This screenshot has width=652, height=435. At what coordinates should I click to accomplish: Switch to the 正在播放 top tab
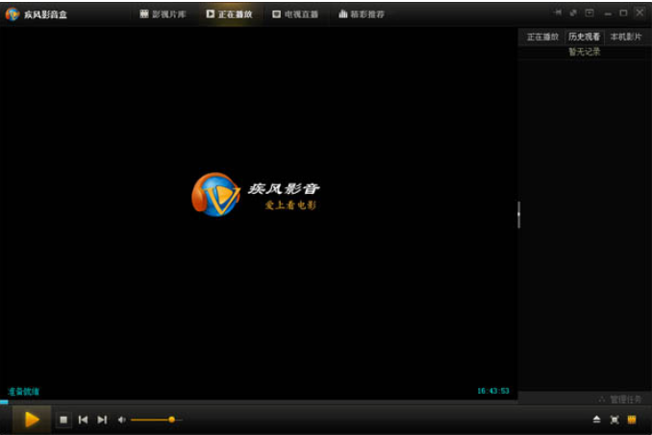pos(230,14)
